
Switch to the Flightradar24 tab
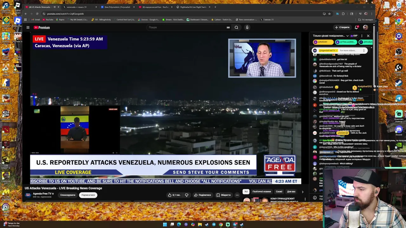pos(193,7)
